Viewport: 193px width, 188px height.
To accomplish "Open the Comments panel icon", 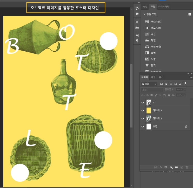I will click(137, 14).
